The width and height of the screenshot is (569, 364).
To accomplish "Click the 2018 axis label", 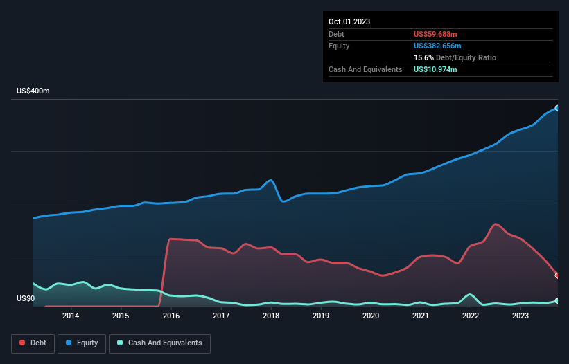I will (x=271, y=316).
